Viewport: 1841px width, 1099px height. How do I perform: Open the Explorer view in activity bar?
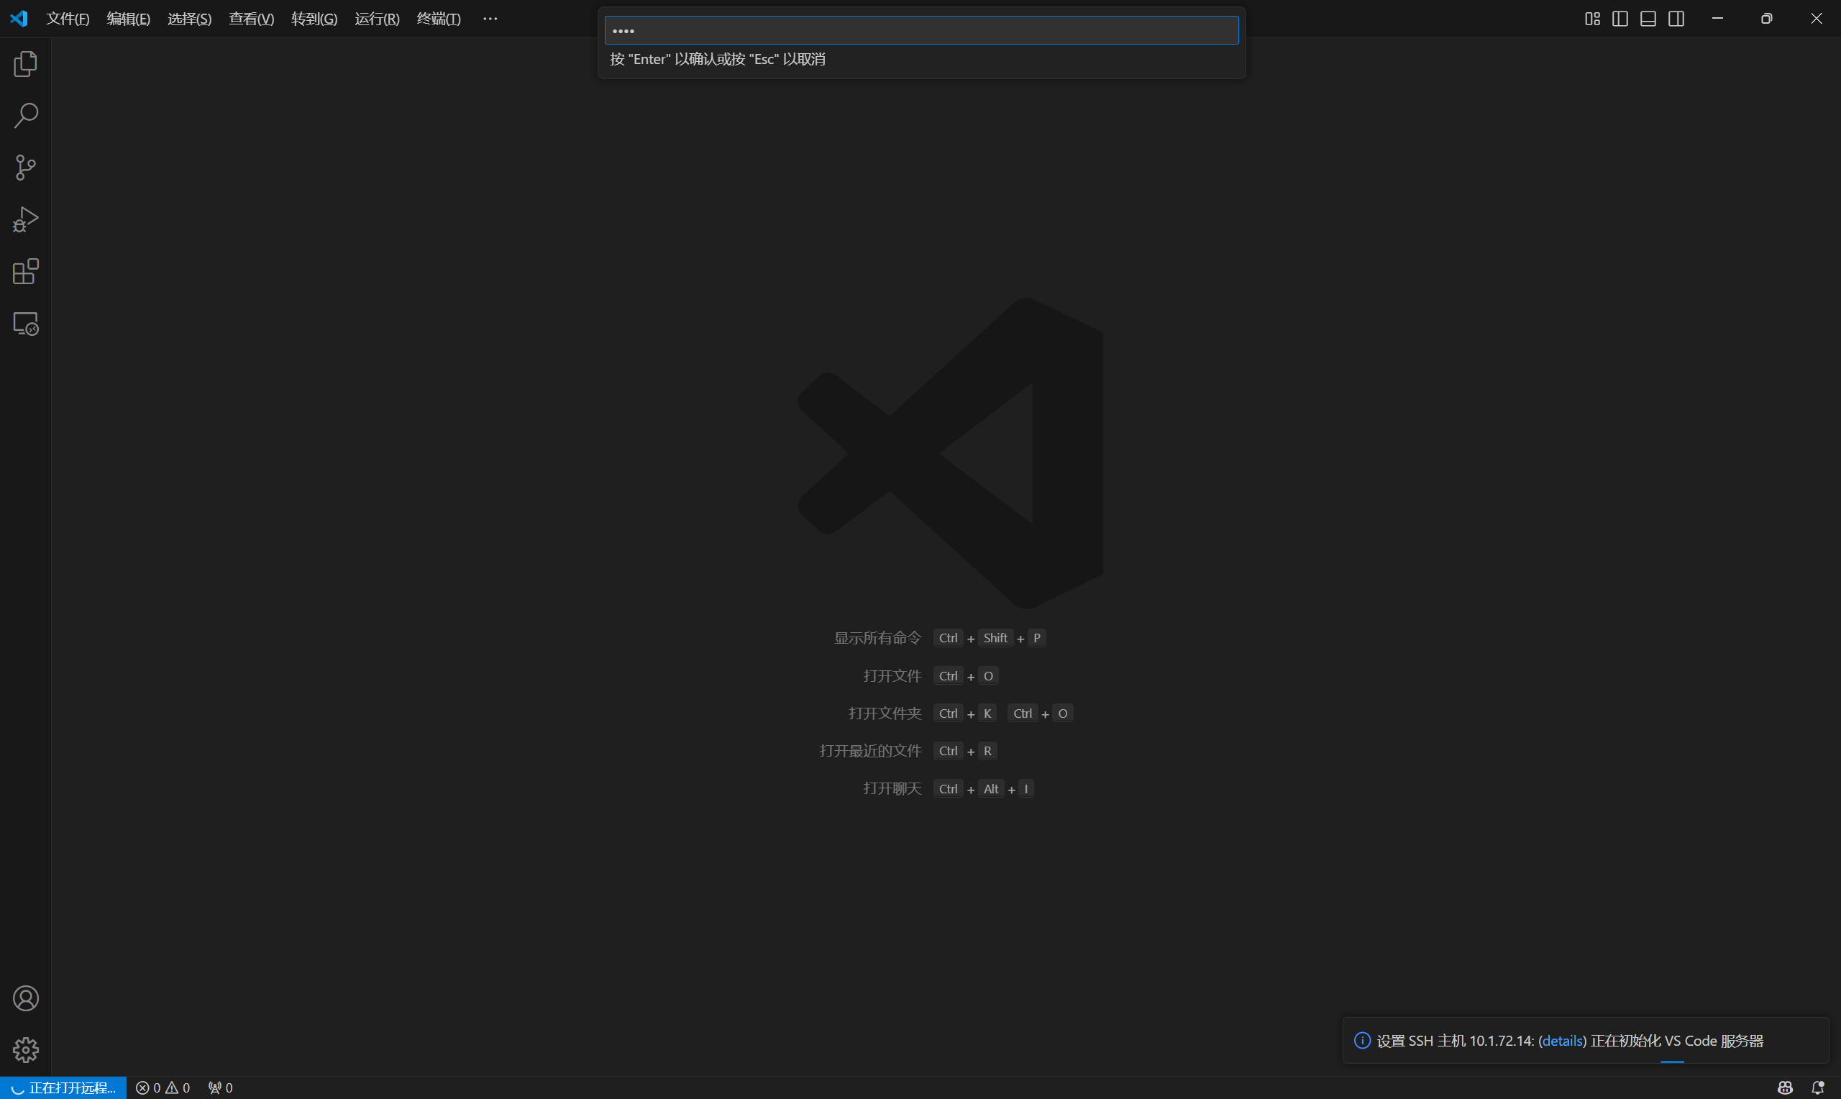26,65
